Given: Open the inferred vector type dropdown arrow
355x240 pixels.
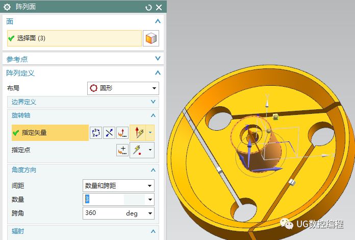Looking at the screenshot, I should point(150,133).
